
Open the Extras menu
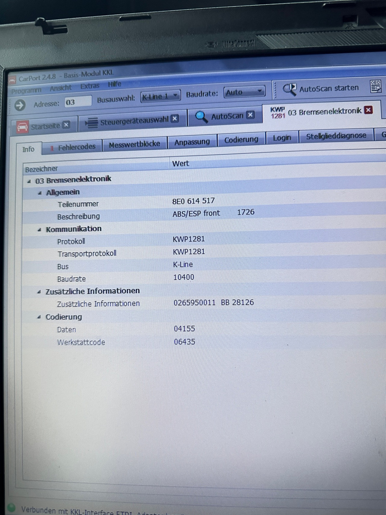click(90, 86)
